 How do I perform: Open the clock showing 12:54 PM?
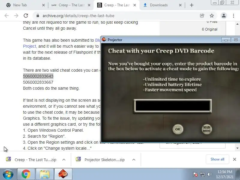[x=225, y=174]
